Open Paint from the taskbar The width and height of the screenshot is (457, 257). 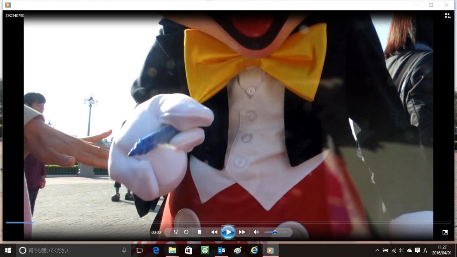pos(238,251)
